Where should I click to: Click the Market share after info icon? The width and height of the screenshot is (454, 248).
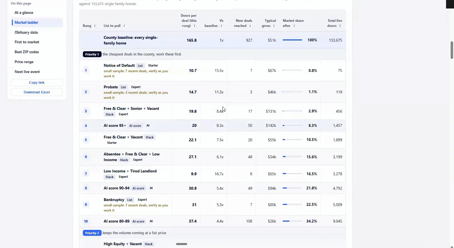tap(294, 26)
